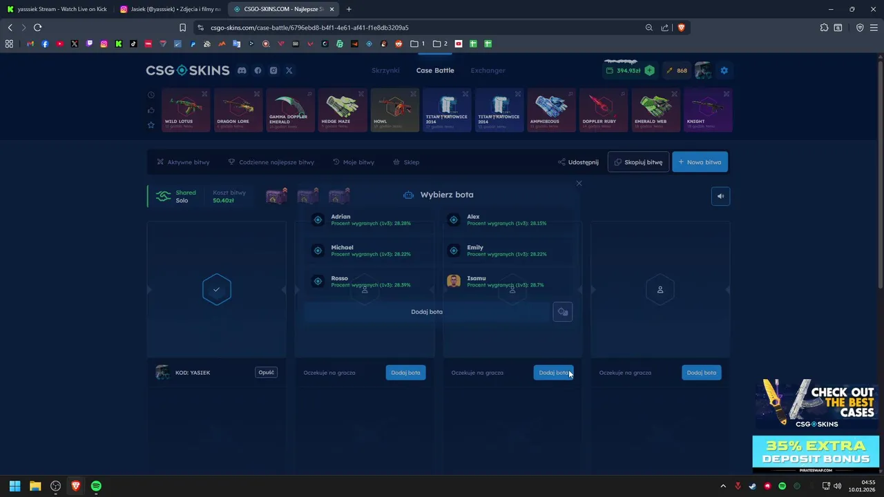
Task: Confirm with the wide Dodaj bota button
Action: 427,312
